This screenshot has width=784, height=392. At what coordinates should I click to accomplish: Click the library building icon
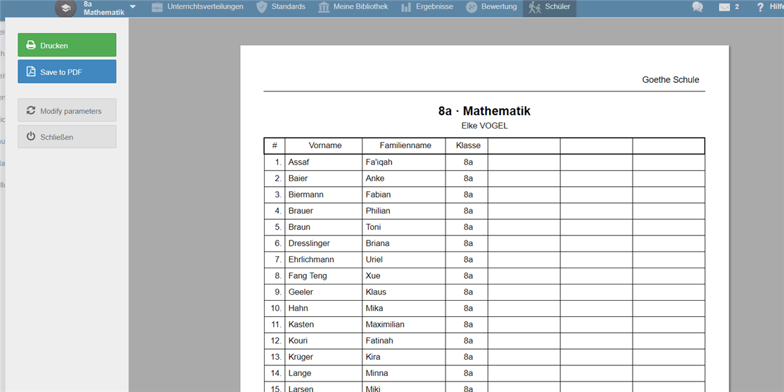point(324,7)
